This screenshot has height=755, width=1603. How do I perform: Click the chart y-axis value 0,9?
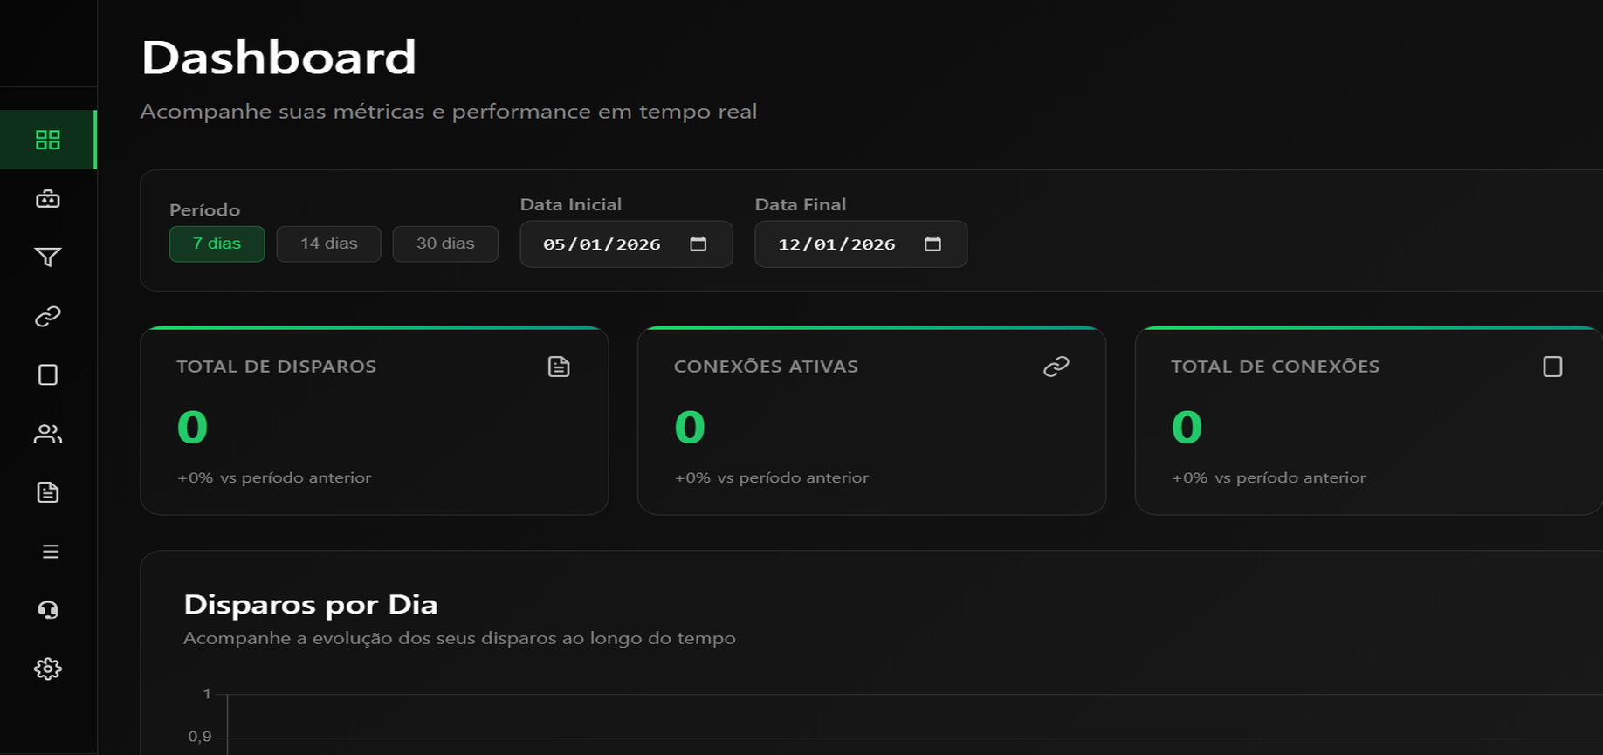pyautogui.click(x=200, y=736)
